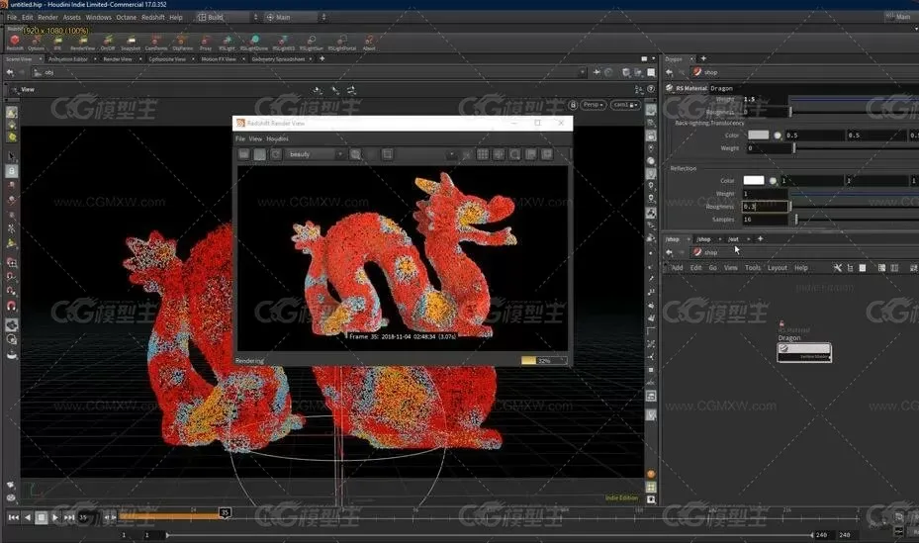Click the Proxy shelf tool
919x543 pixels.
pyautogui.click(x=206, y=41)
